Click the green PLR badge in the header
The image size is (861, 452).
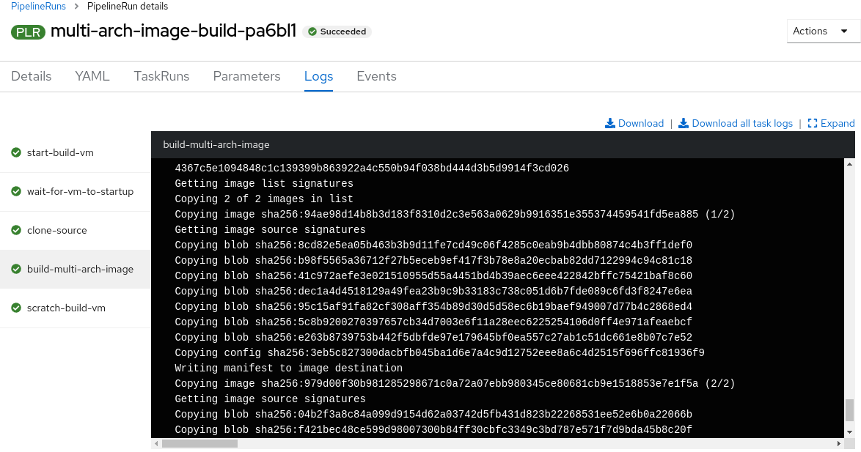[x=28, y=32]
